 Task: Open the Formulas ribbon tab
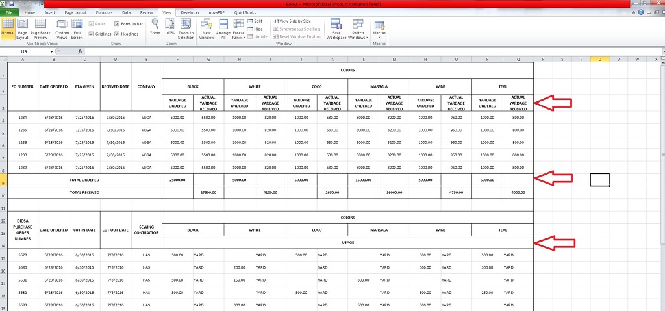(x=104, y=12)
